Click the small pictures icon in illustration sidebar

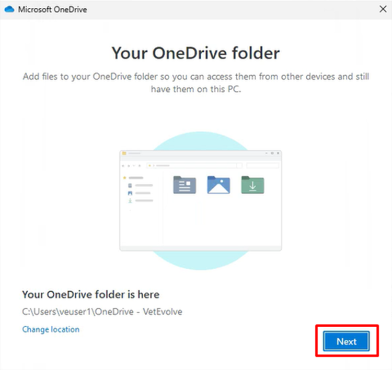click(130, 193)
